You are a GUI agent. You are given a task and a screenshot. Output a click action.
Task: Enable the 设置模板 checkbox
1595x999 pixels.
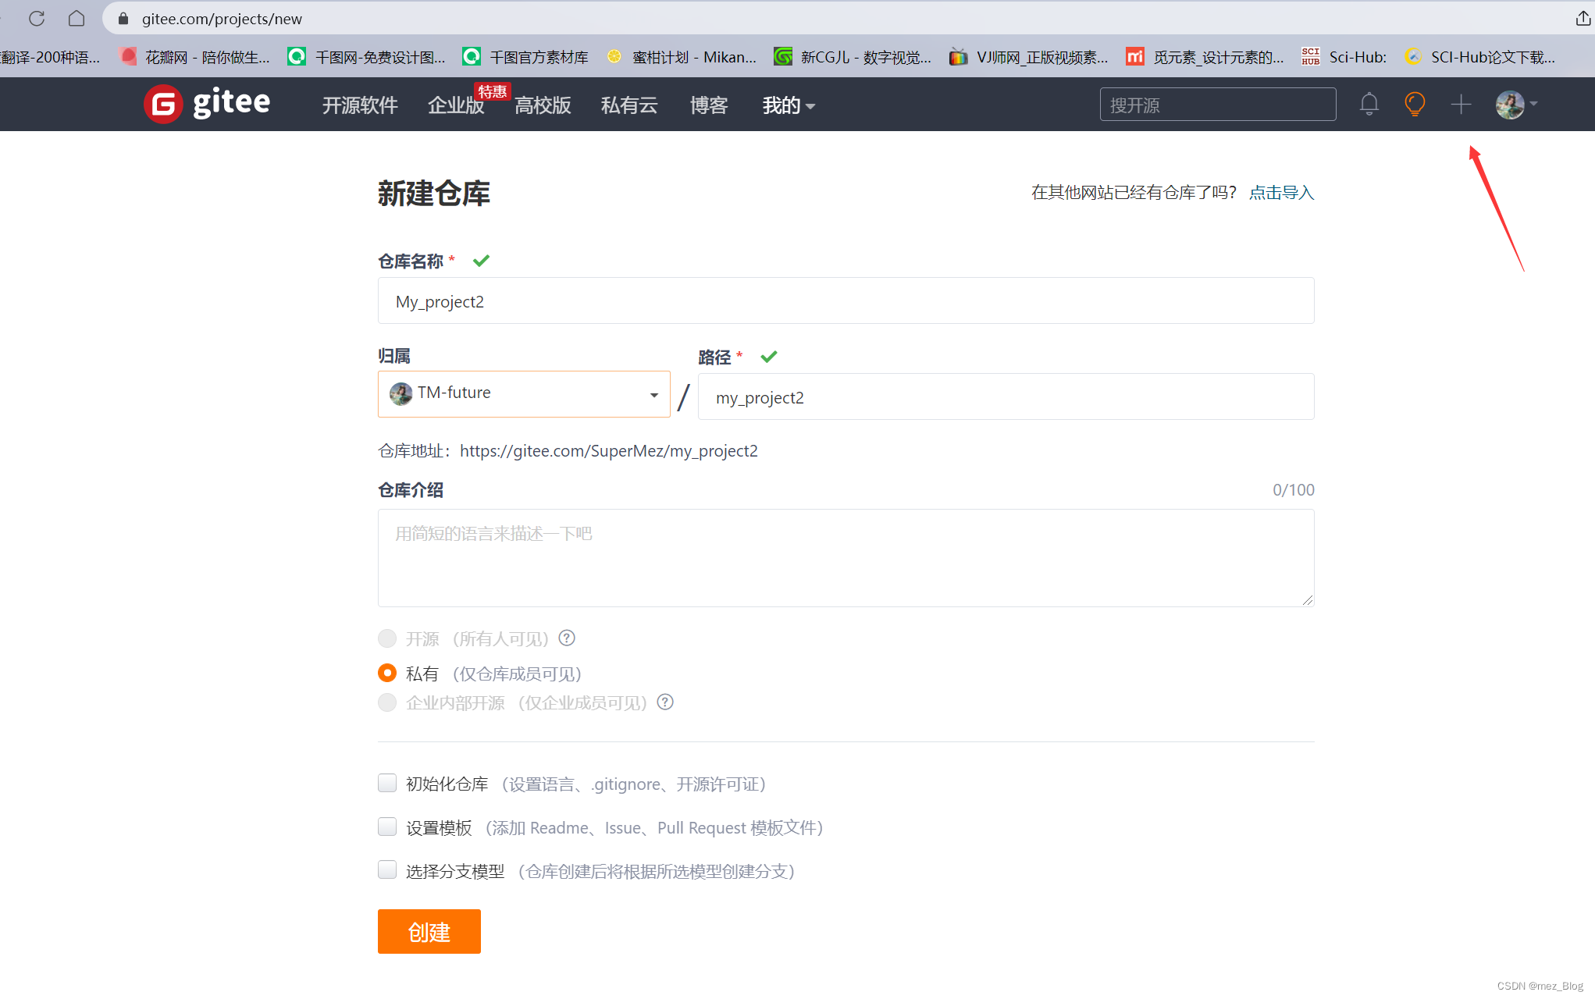(x=387, y=827)
